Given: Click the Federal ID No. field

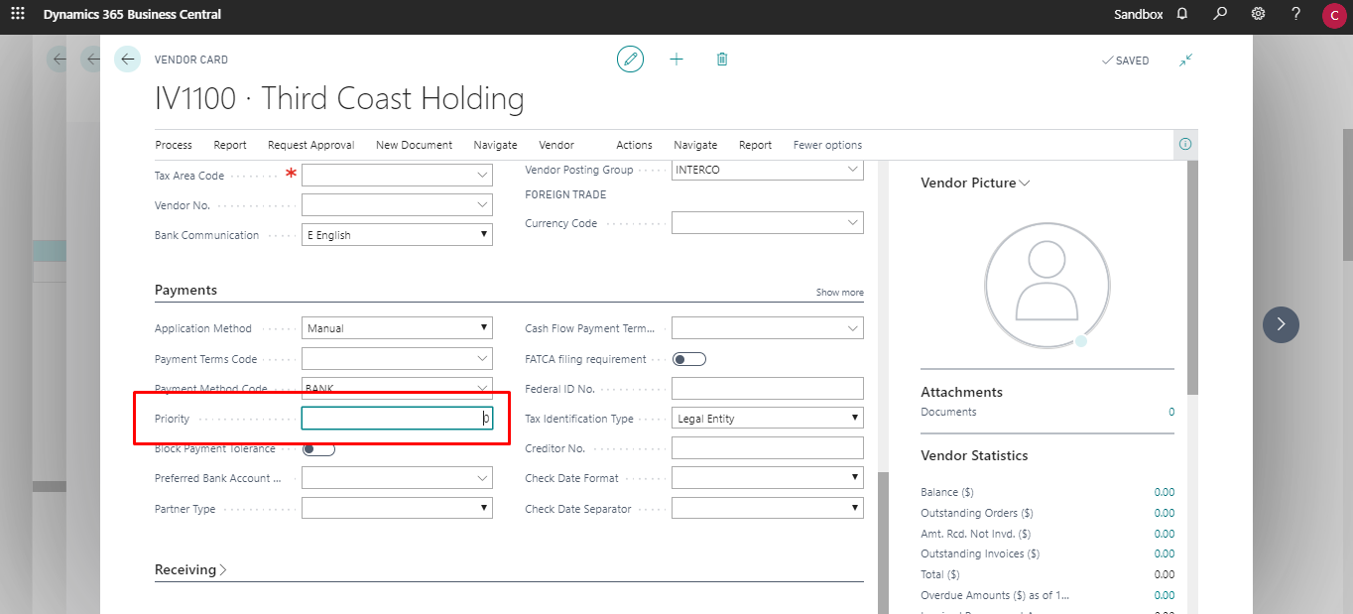Looking at the screenshot, I should pyautogui.click(x=768, y=389).
